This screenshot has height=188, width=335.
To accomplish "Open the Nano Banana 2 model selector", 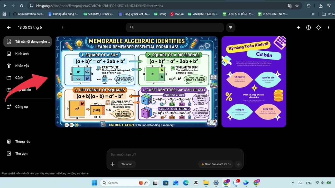I will pos(216,164).
